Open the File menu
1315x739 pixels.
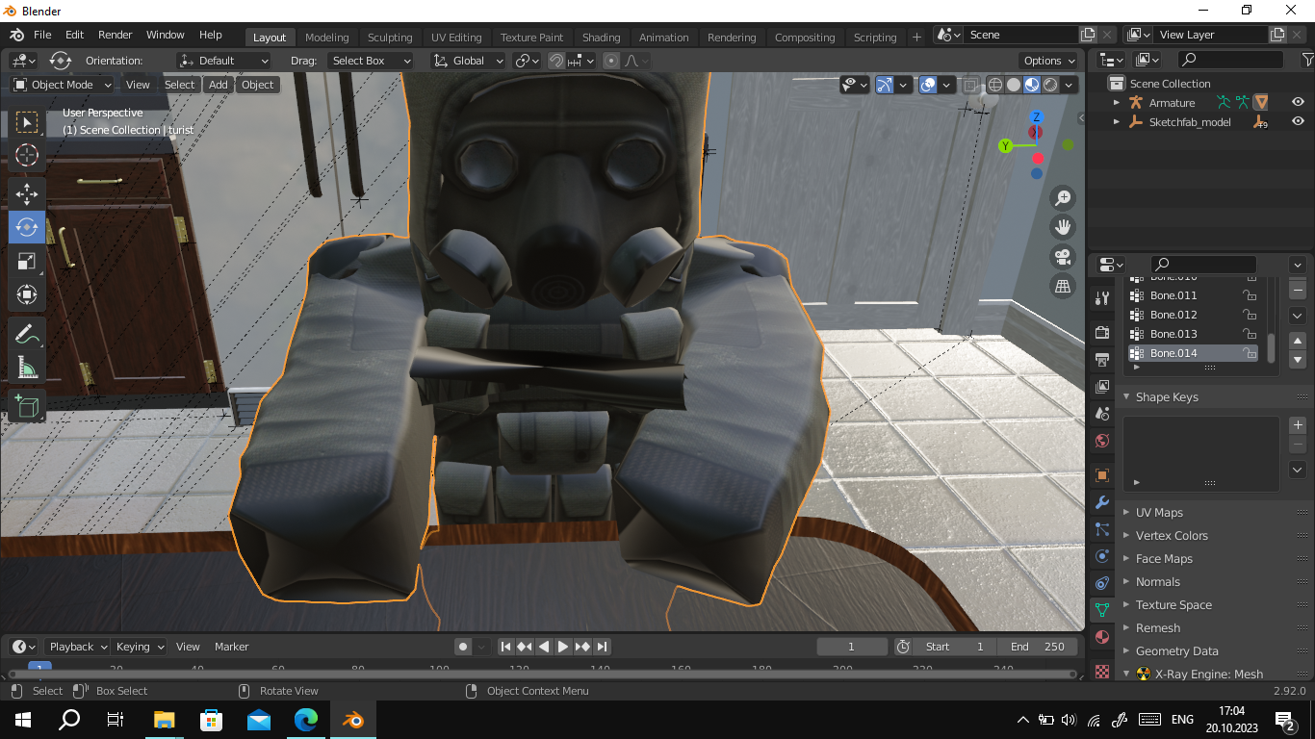pyautogui.click(x=42, y=35)
